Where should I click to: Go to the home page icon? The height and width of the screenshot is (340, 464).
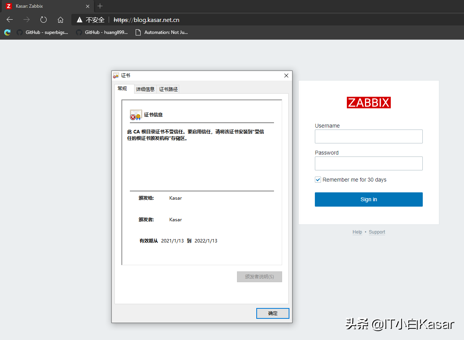pos(61,20)
